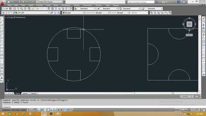
Task: Open the AutoCAD Classic workspace dropdown
Action: [50, 2]
